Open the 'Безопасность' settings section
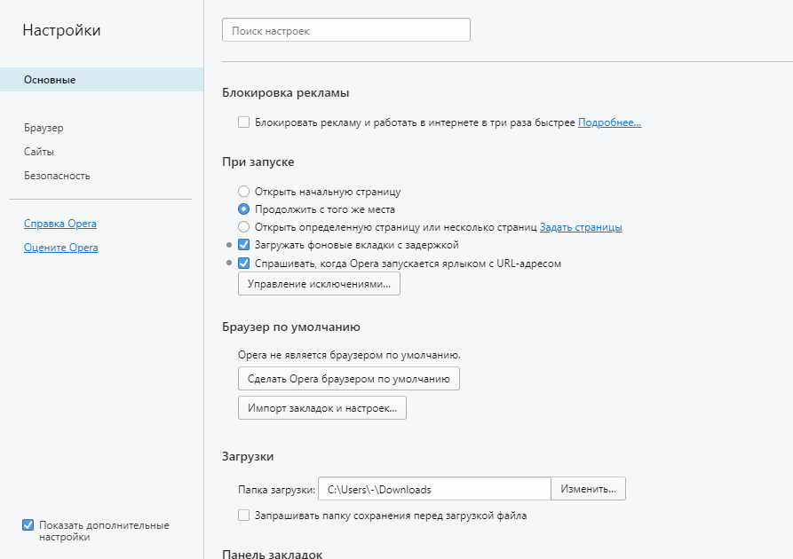This screenshot has width=793, height=559. [x=57, y=176]
